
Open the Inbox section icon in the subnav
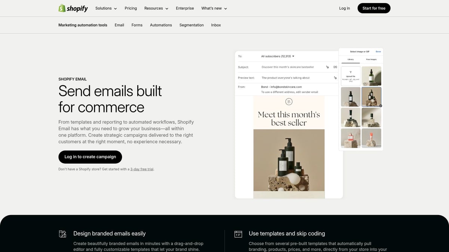216,25
